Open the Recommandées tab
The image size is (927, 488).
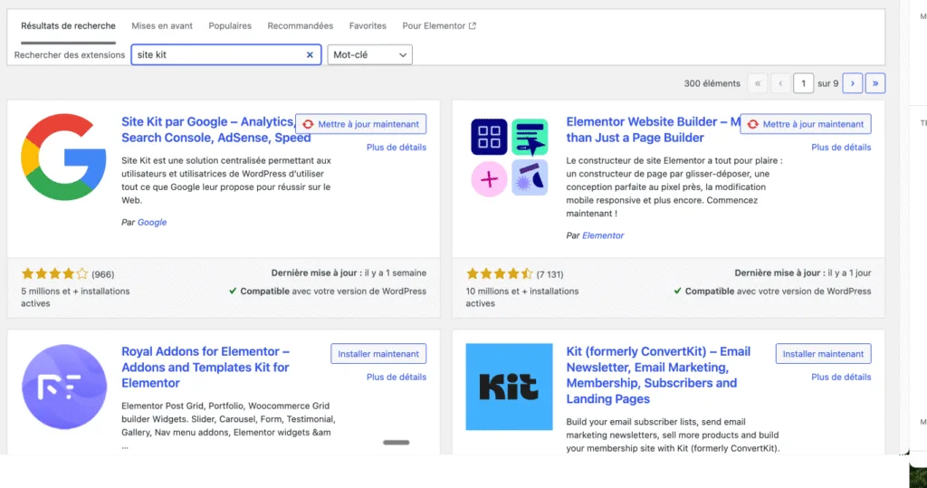[x=301, y=26]
